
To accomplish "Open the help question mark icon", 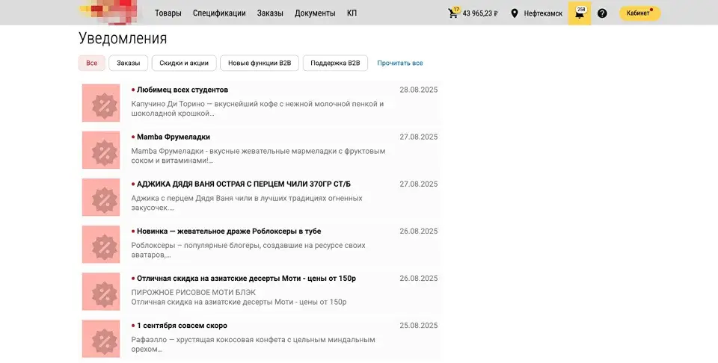I will [602, 13].
